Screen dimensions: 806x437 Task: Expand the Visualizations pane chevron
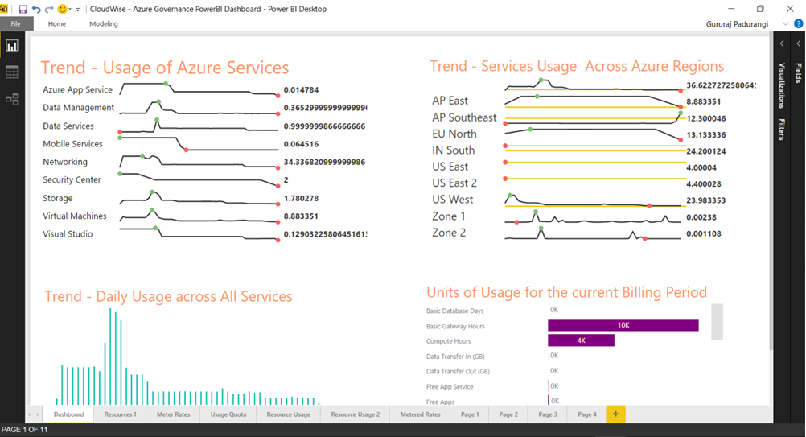pos(782,43)
